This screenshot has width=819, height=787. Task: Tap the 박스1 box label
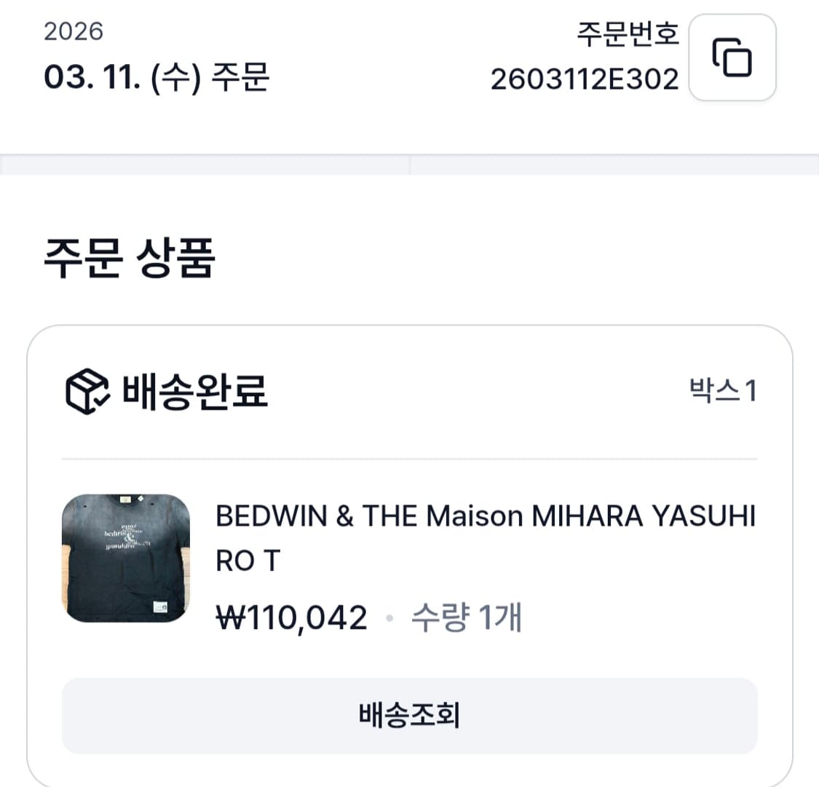[723, 391]
